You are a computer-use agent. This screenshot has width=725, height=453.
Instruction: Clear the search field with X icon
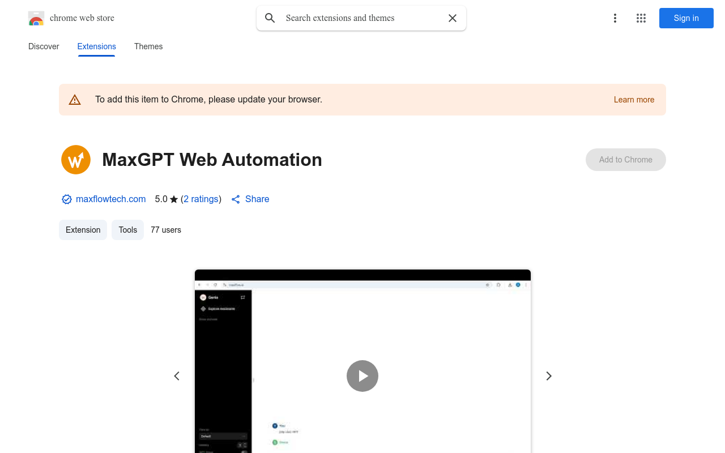[x=453, y=18]
